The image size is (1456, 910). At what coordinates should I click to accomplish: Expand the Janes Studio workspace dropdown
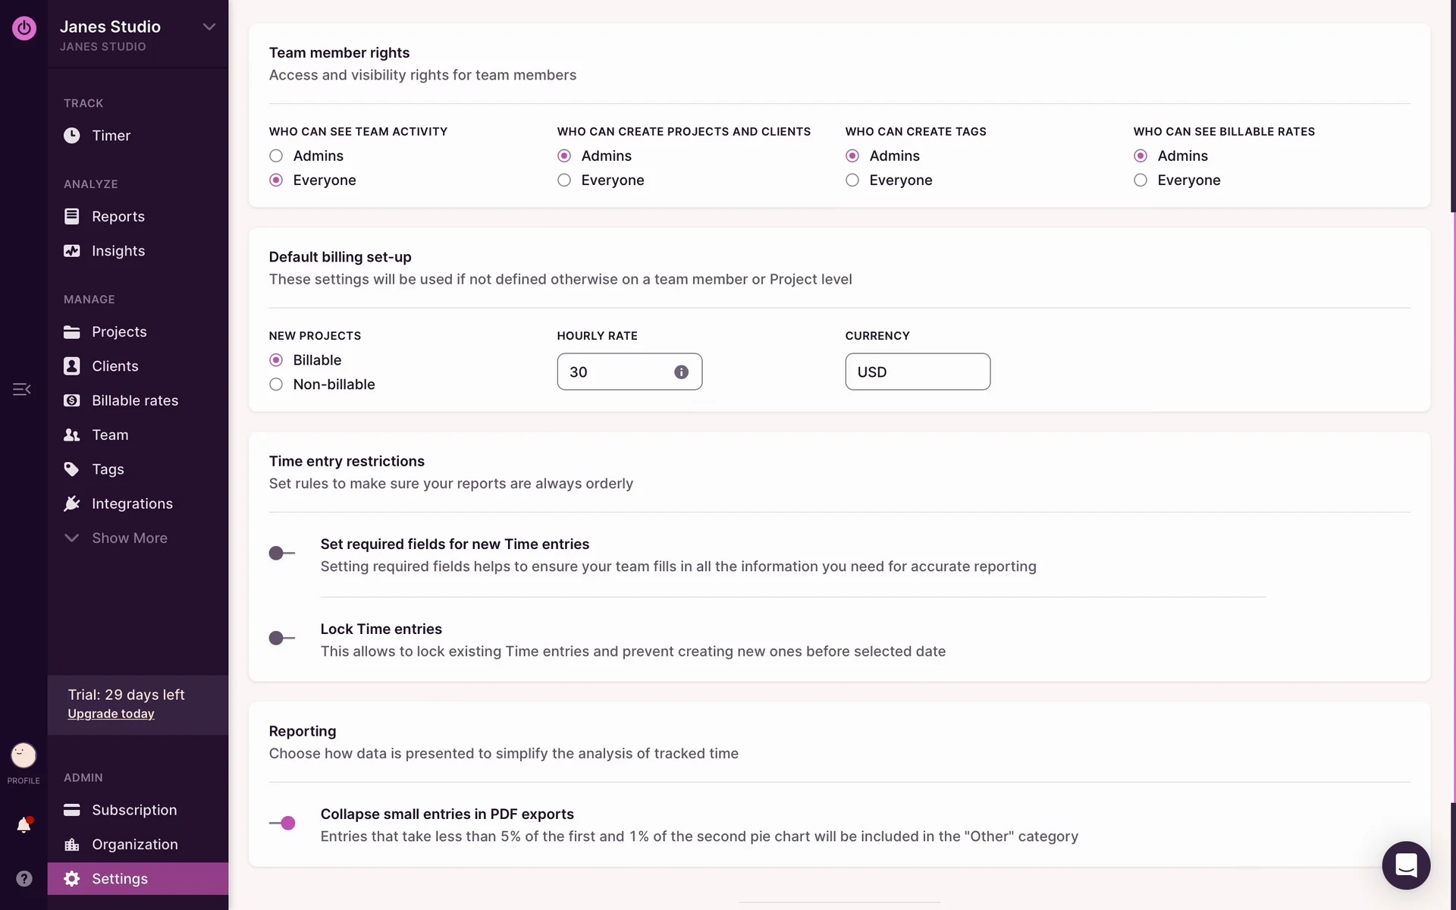pyautogui.click(x=209, y=27)
